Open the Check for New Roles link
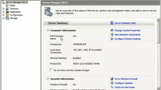Viewport: 161px width, 90px height. (125, 87)
